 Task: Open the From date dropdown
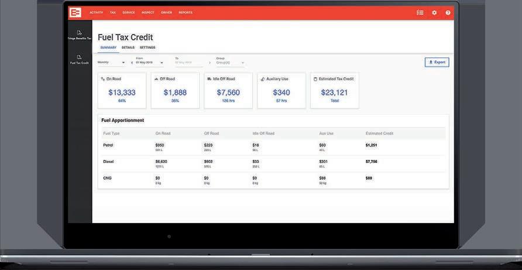pos(149,62)
